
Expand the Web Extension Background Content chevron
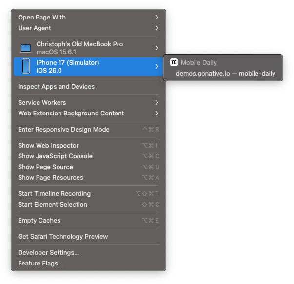[x=157, y=113]
